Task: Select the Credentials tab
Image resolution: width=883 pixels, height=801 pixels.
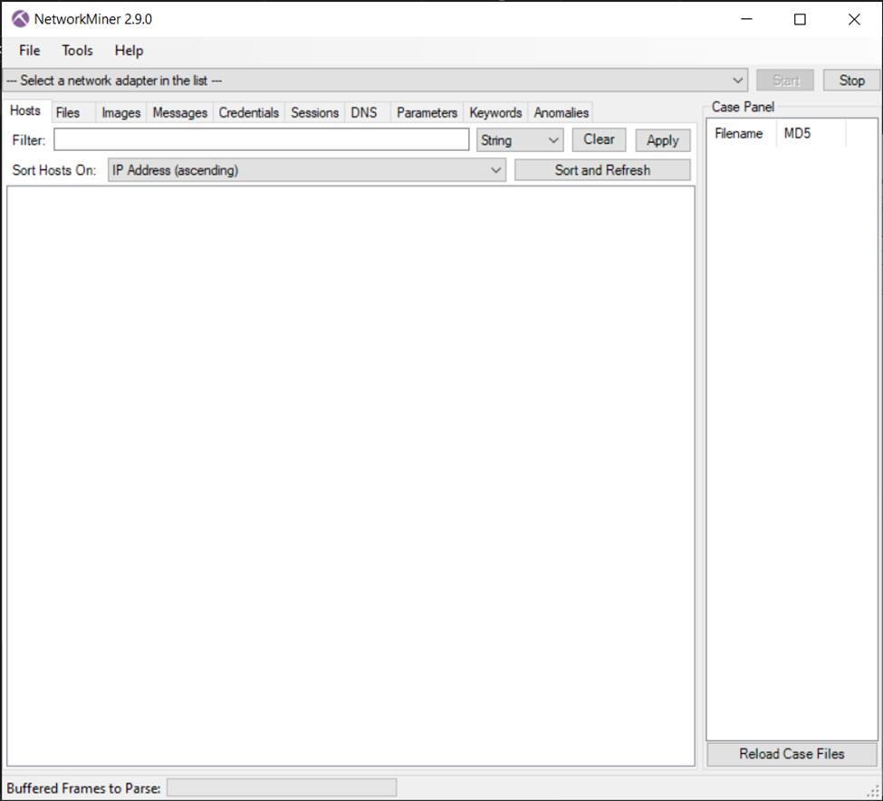Action: point(248,113)
